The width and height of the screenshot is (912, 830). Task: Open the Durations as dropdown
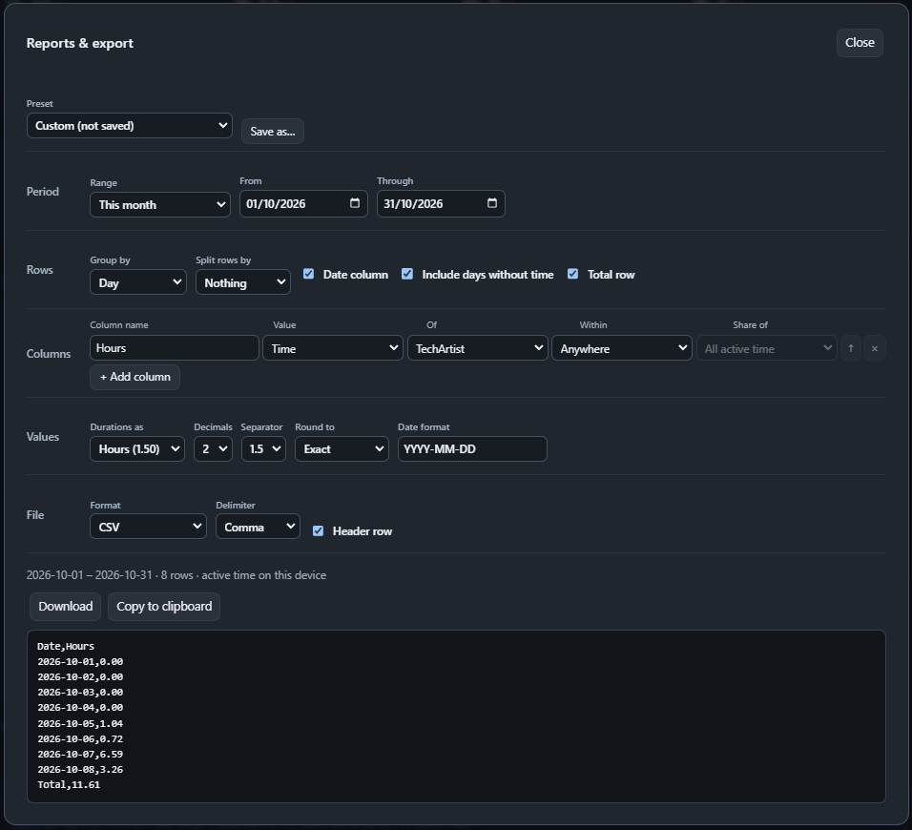[137, 449]
